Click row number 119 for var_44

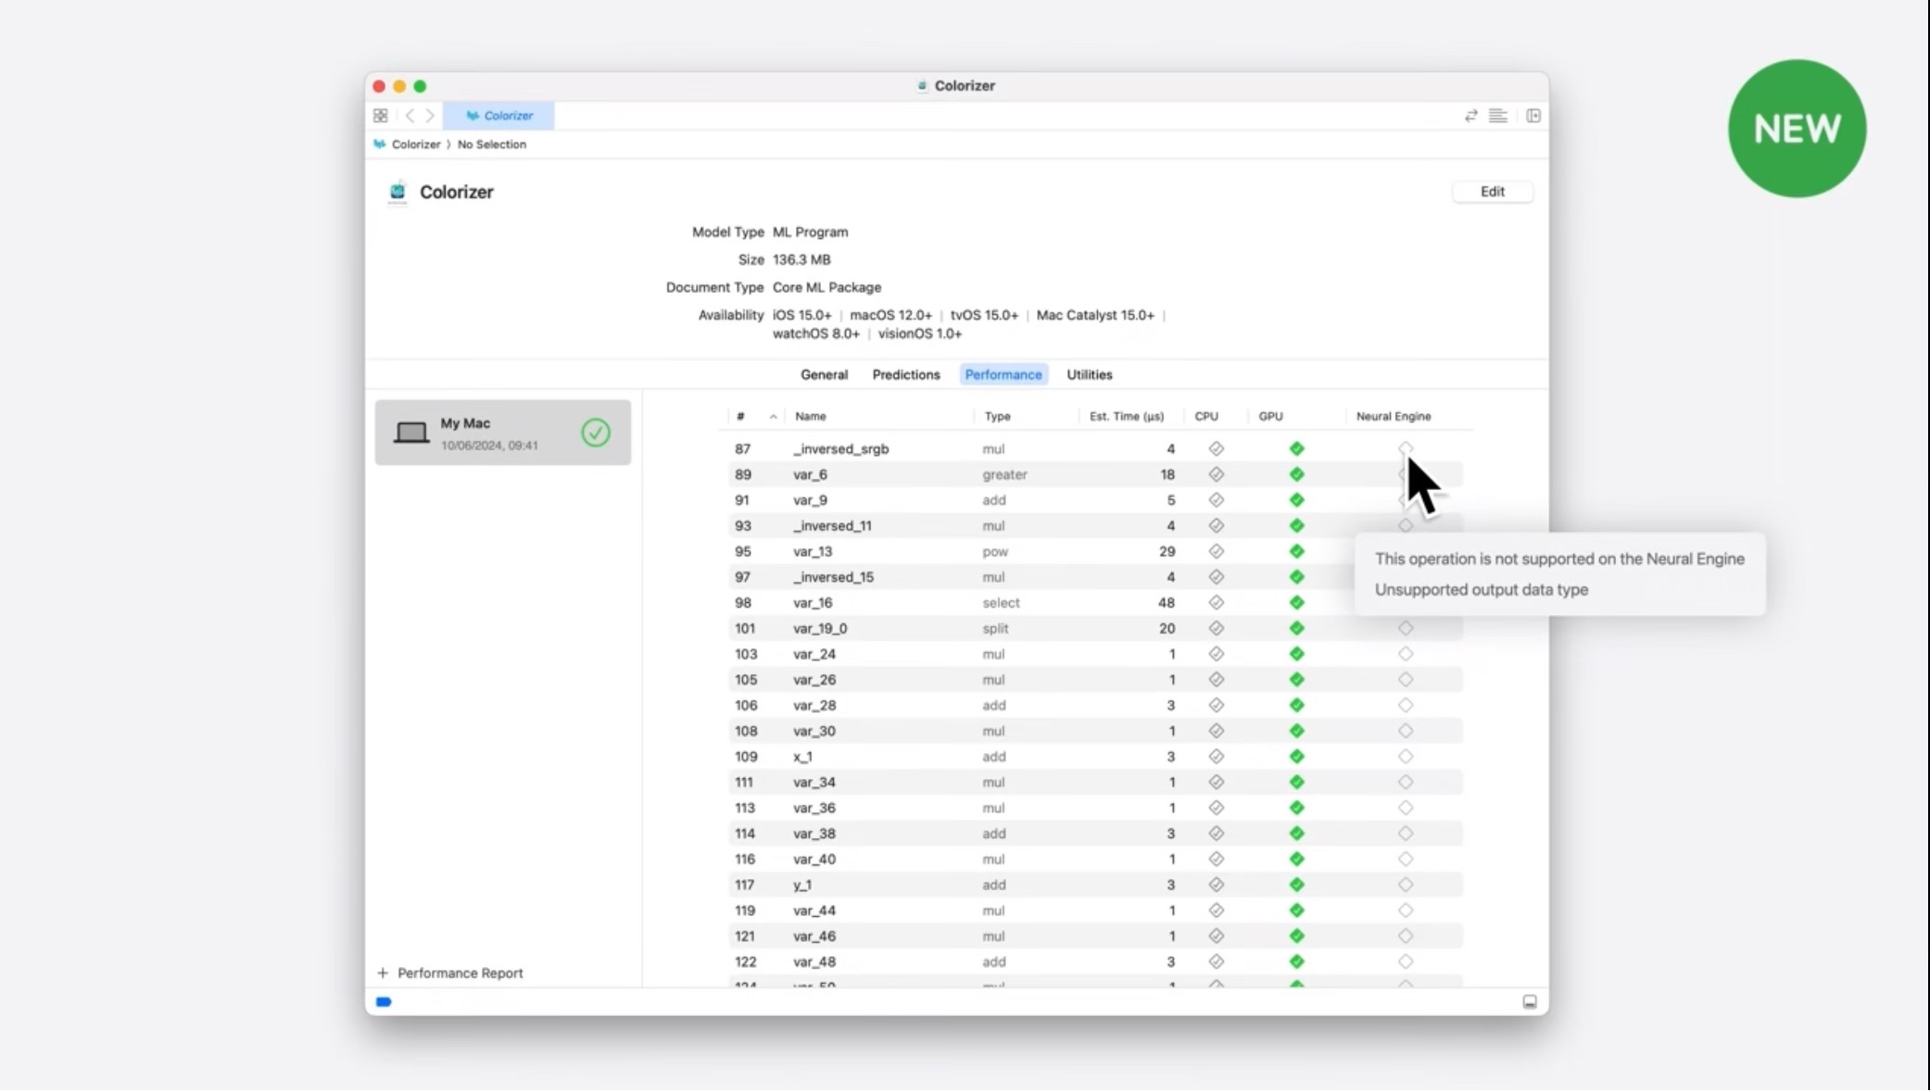click(745, 911)
